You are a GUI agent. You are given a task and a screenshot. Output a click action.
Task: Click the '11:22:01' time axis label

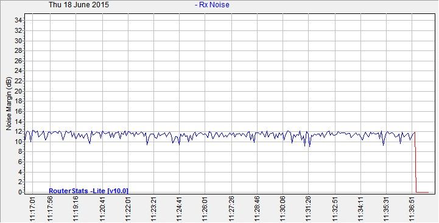128,208
